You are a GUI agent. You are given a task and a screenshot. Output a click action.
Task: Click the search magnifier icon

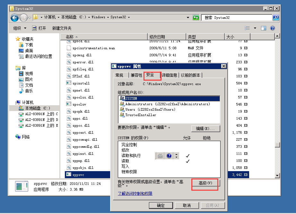coord(275,18)
